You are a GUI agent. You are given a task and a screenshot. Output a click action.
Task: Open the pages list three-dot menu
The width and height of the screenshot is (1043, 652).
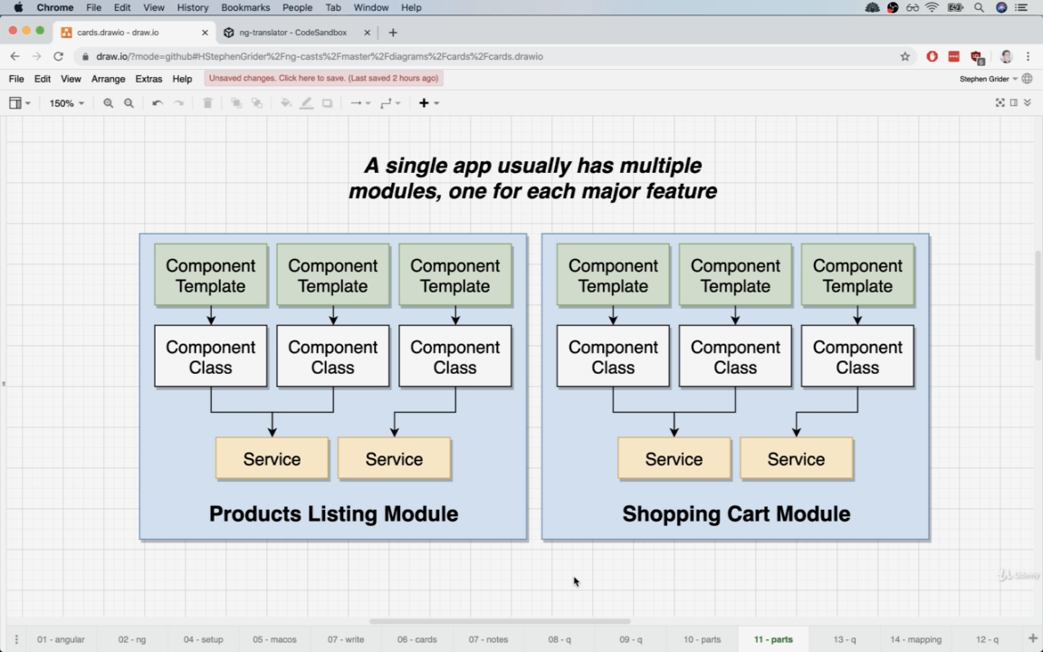click(x=16, y=639)
